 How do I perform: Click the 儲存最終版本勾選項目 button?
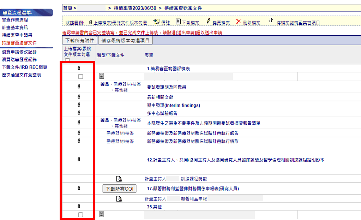point(125,40)
